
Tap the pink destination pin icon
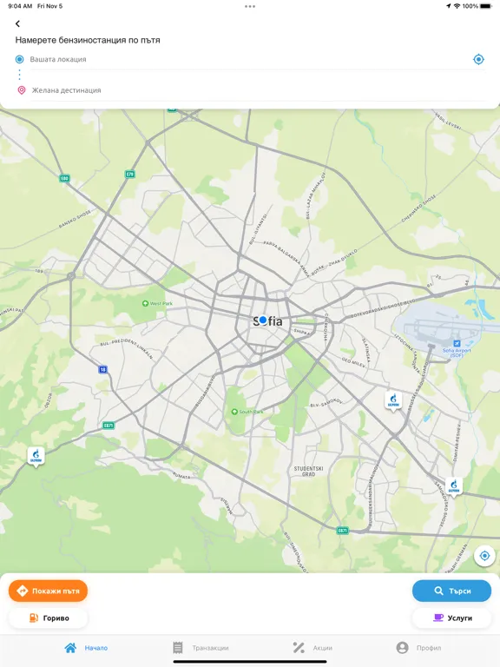[x=21, y=90]
